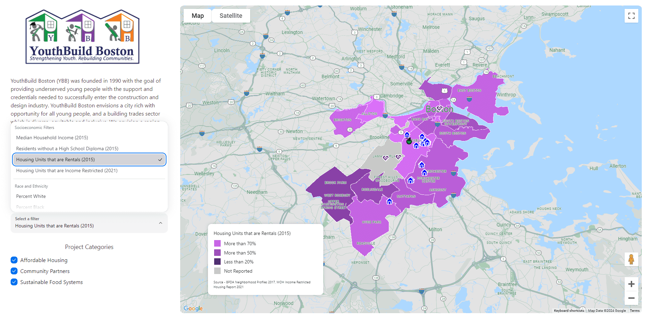
Task: Choose Housing Units that are Income Restricted
Action: point(89,170)
